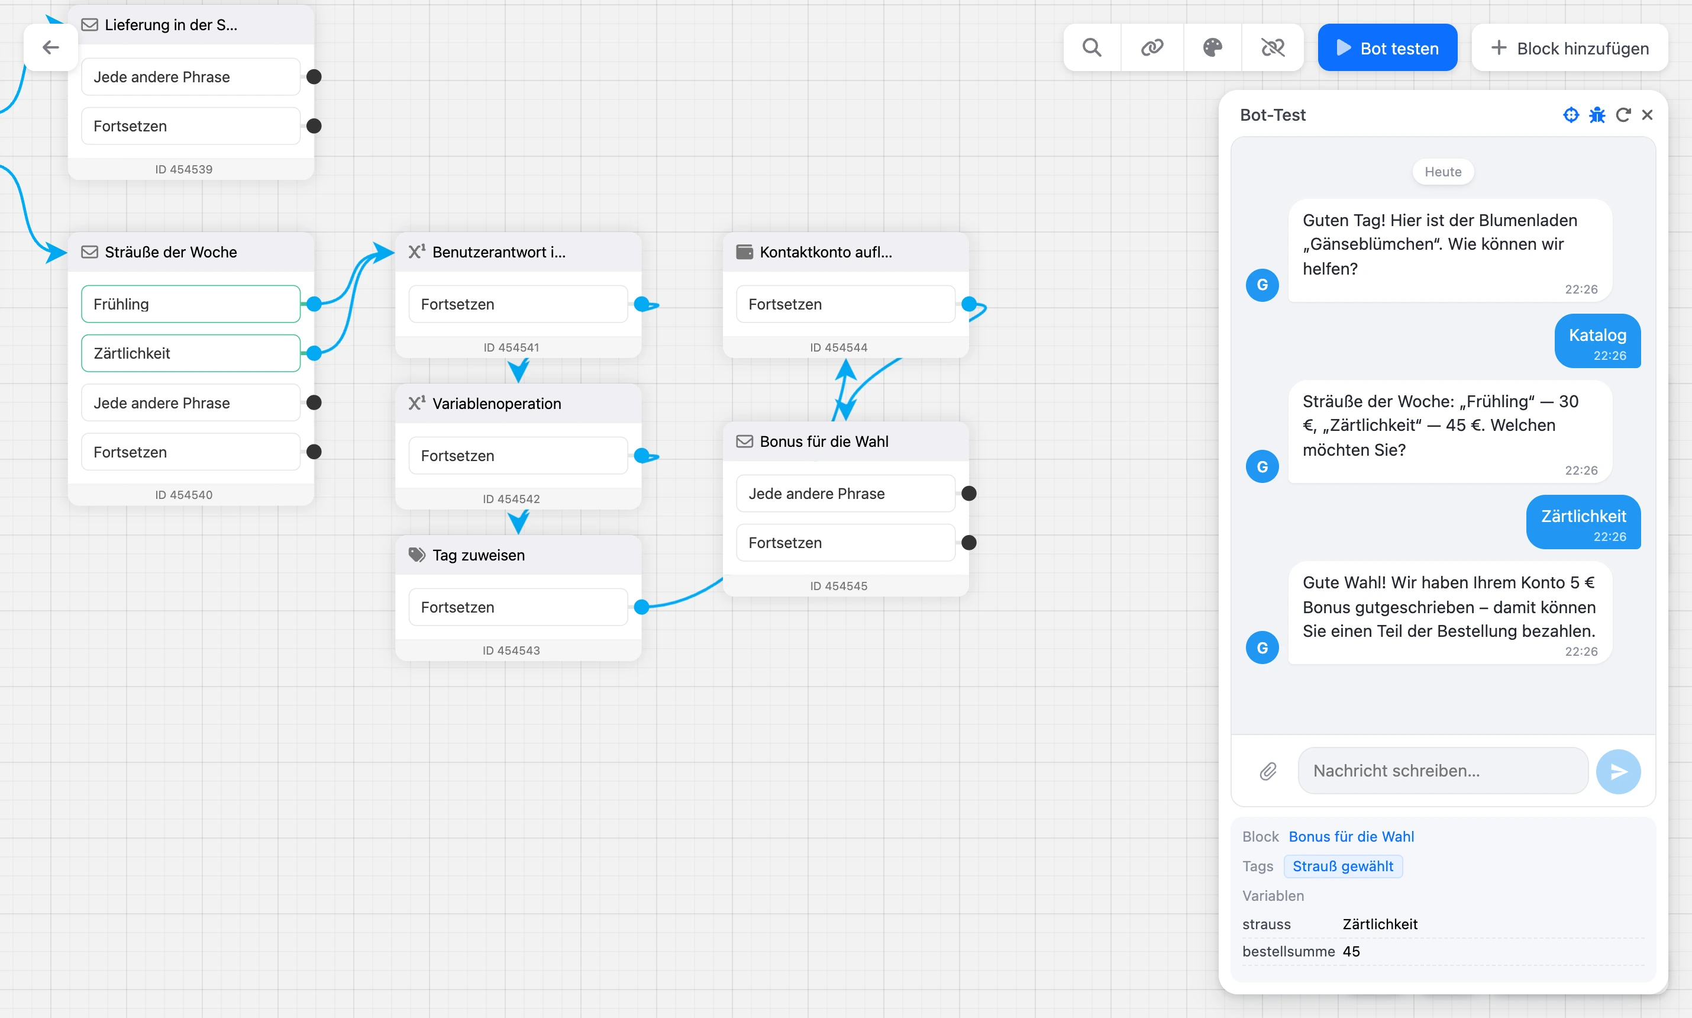The height and width of the screenshot is (1018, 1692).
Task: Click the back arrow button
Action: 50,47
